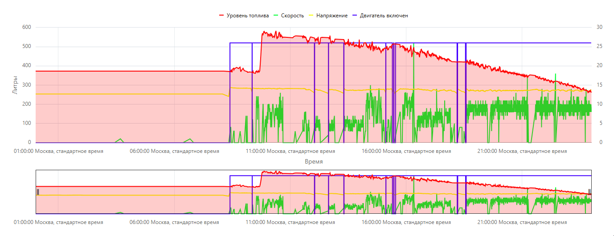Toggle the 'Напряжение' legend label
Viewport: 614px width, 236px height.
(x=332, y=16)
